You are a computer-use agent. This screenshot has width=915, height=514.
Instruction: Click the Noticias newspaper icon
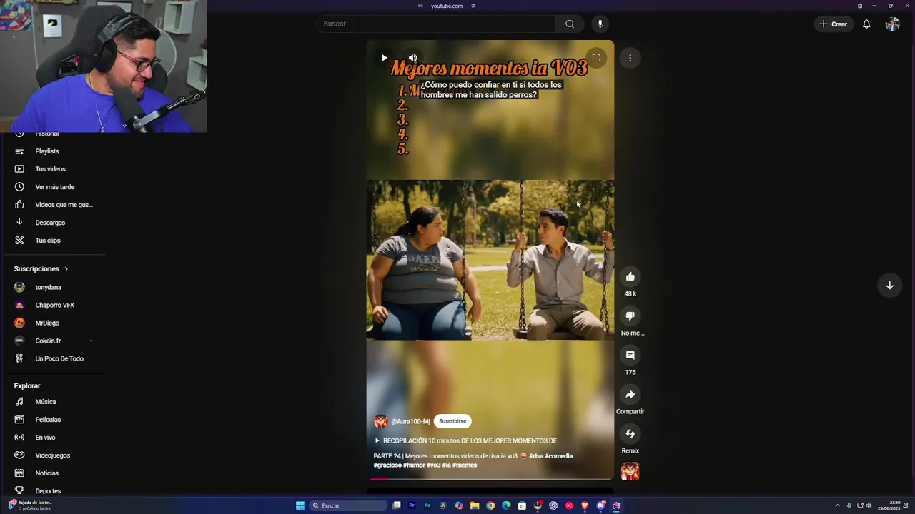[19, 473]
